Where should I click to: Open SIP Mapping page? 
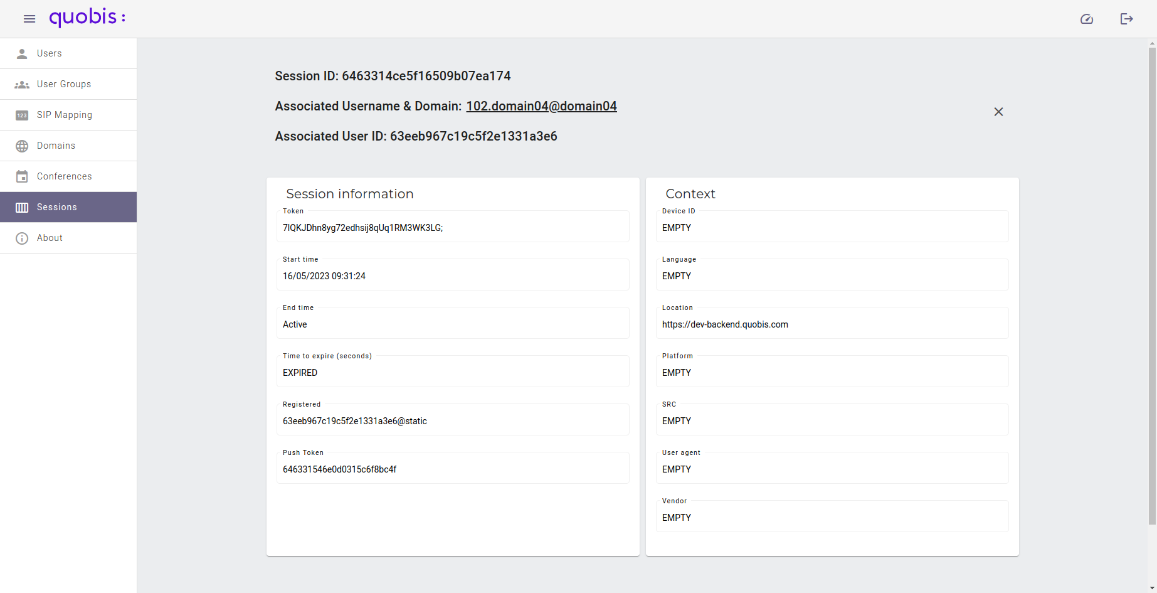tap(68, 115)
